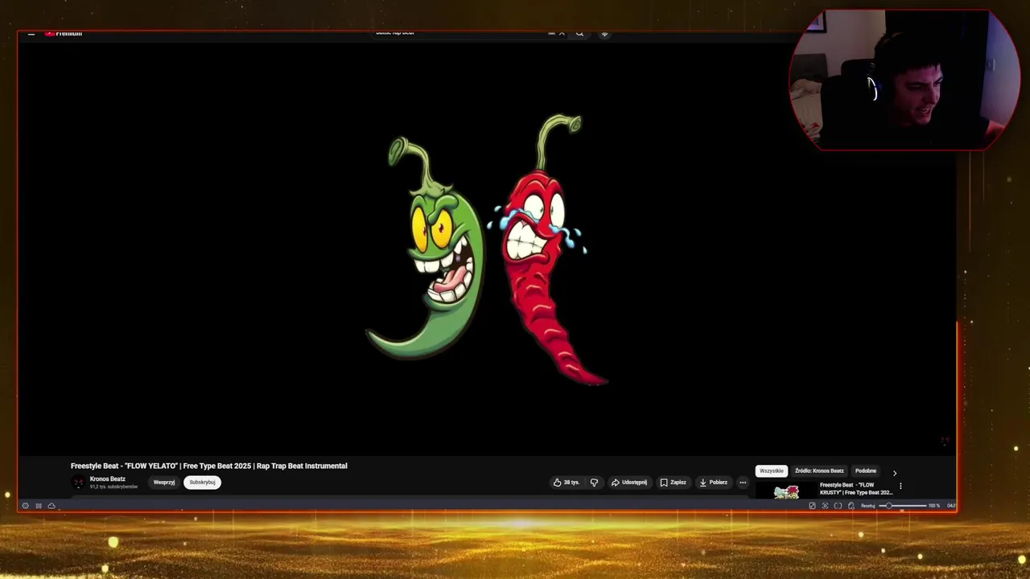Select the Wszystkie filter chip
Screen dimensions: 1030x579
point(771,471)
